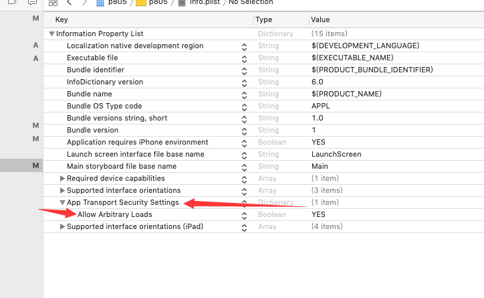Click the 6.0 value cell
The width and height of the screenshot is (484, 298).
318,82
